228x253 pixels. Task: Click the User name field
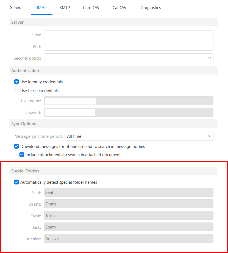(x=129, y=101)
